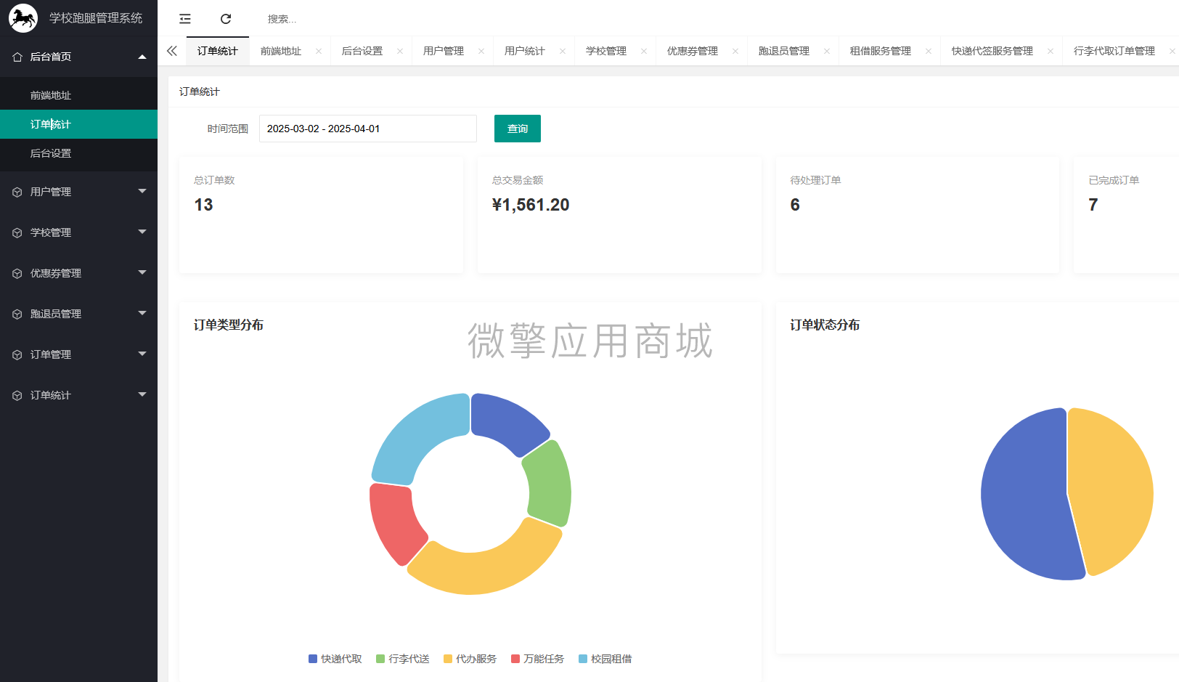Click the 总订单数 value 13
1179x682 pixels.
pos(204,205)
